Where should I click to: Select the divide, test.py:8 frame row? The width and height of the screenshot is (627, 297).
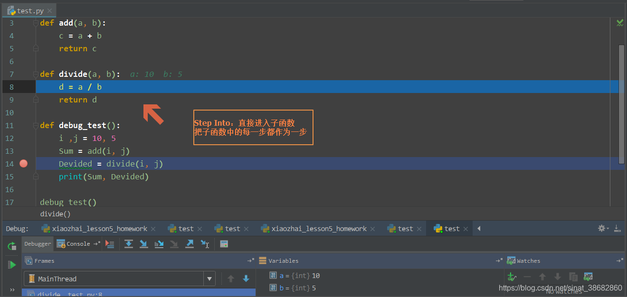click(139, 293)
